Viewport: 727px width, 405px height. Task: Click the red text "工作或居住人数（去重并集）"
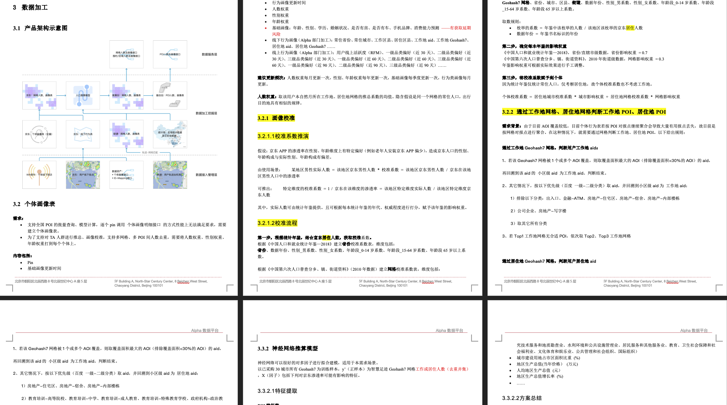(442, 369)
